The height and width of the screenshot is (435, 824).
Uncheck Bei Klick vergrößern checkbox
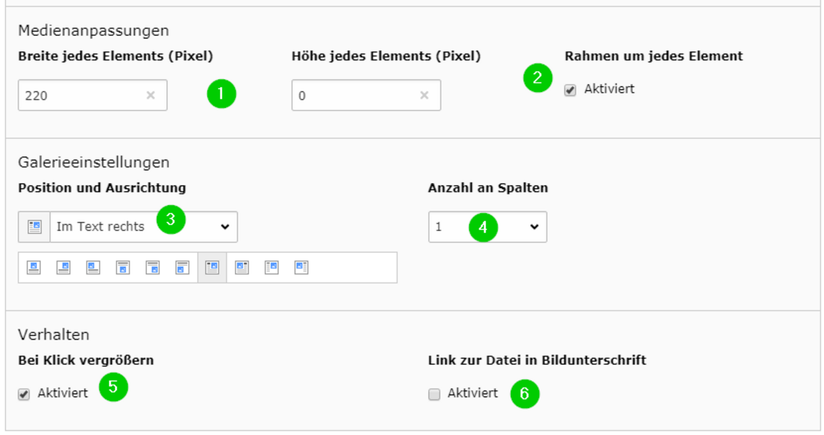(x=24, y=395)
